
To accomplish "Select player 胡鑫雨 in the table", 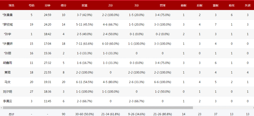I will (x=8, y=63).
